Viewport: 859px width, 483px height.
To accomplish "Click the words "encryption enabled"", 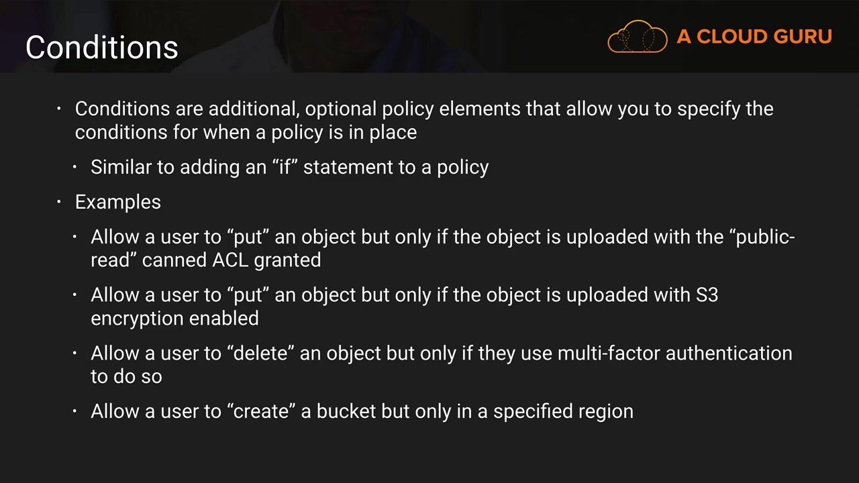I will [x=174, y=318].
